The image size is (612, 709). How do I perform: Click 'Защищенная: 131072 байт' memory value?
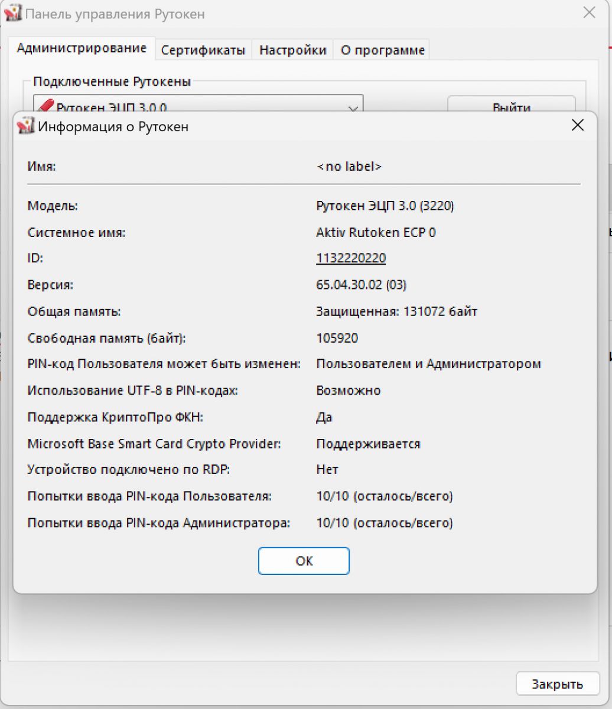(397, 311)
